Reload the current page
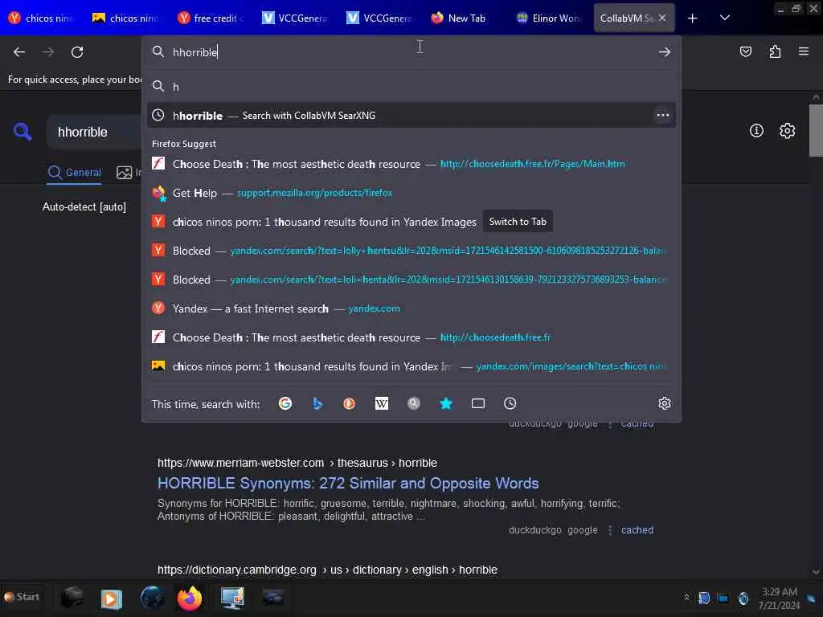 coord(77,52)
